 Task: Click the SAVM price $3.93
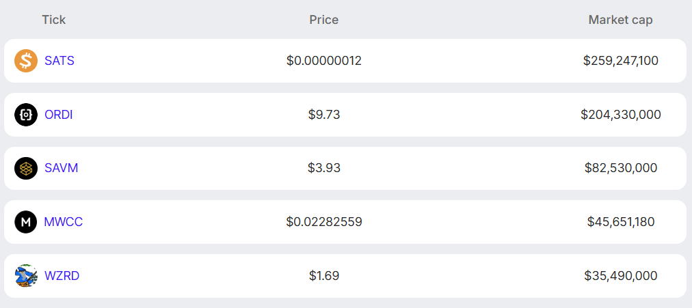tap(324, 168)
